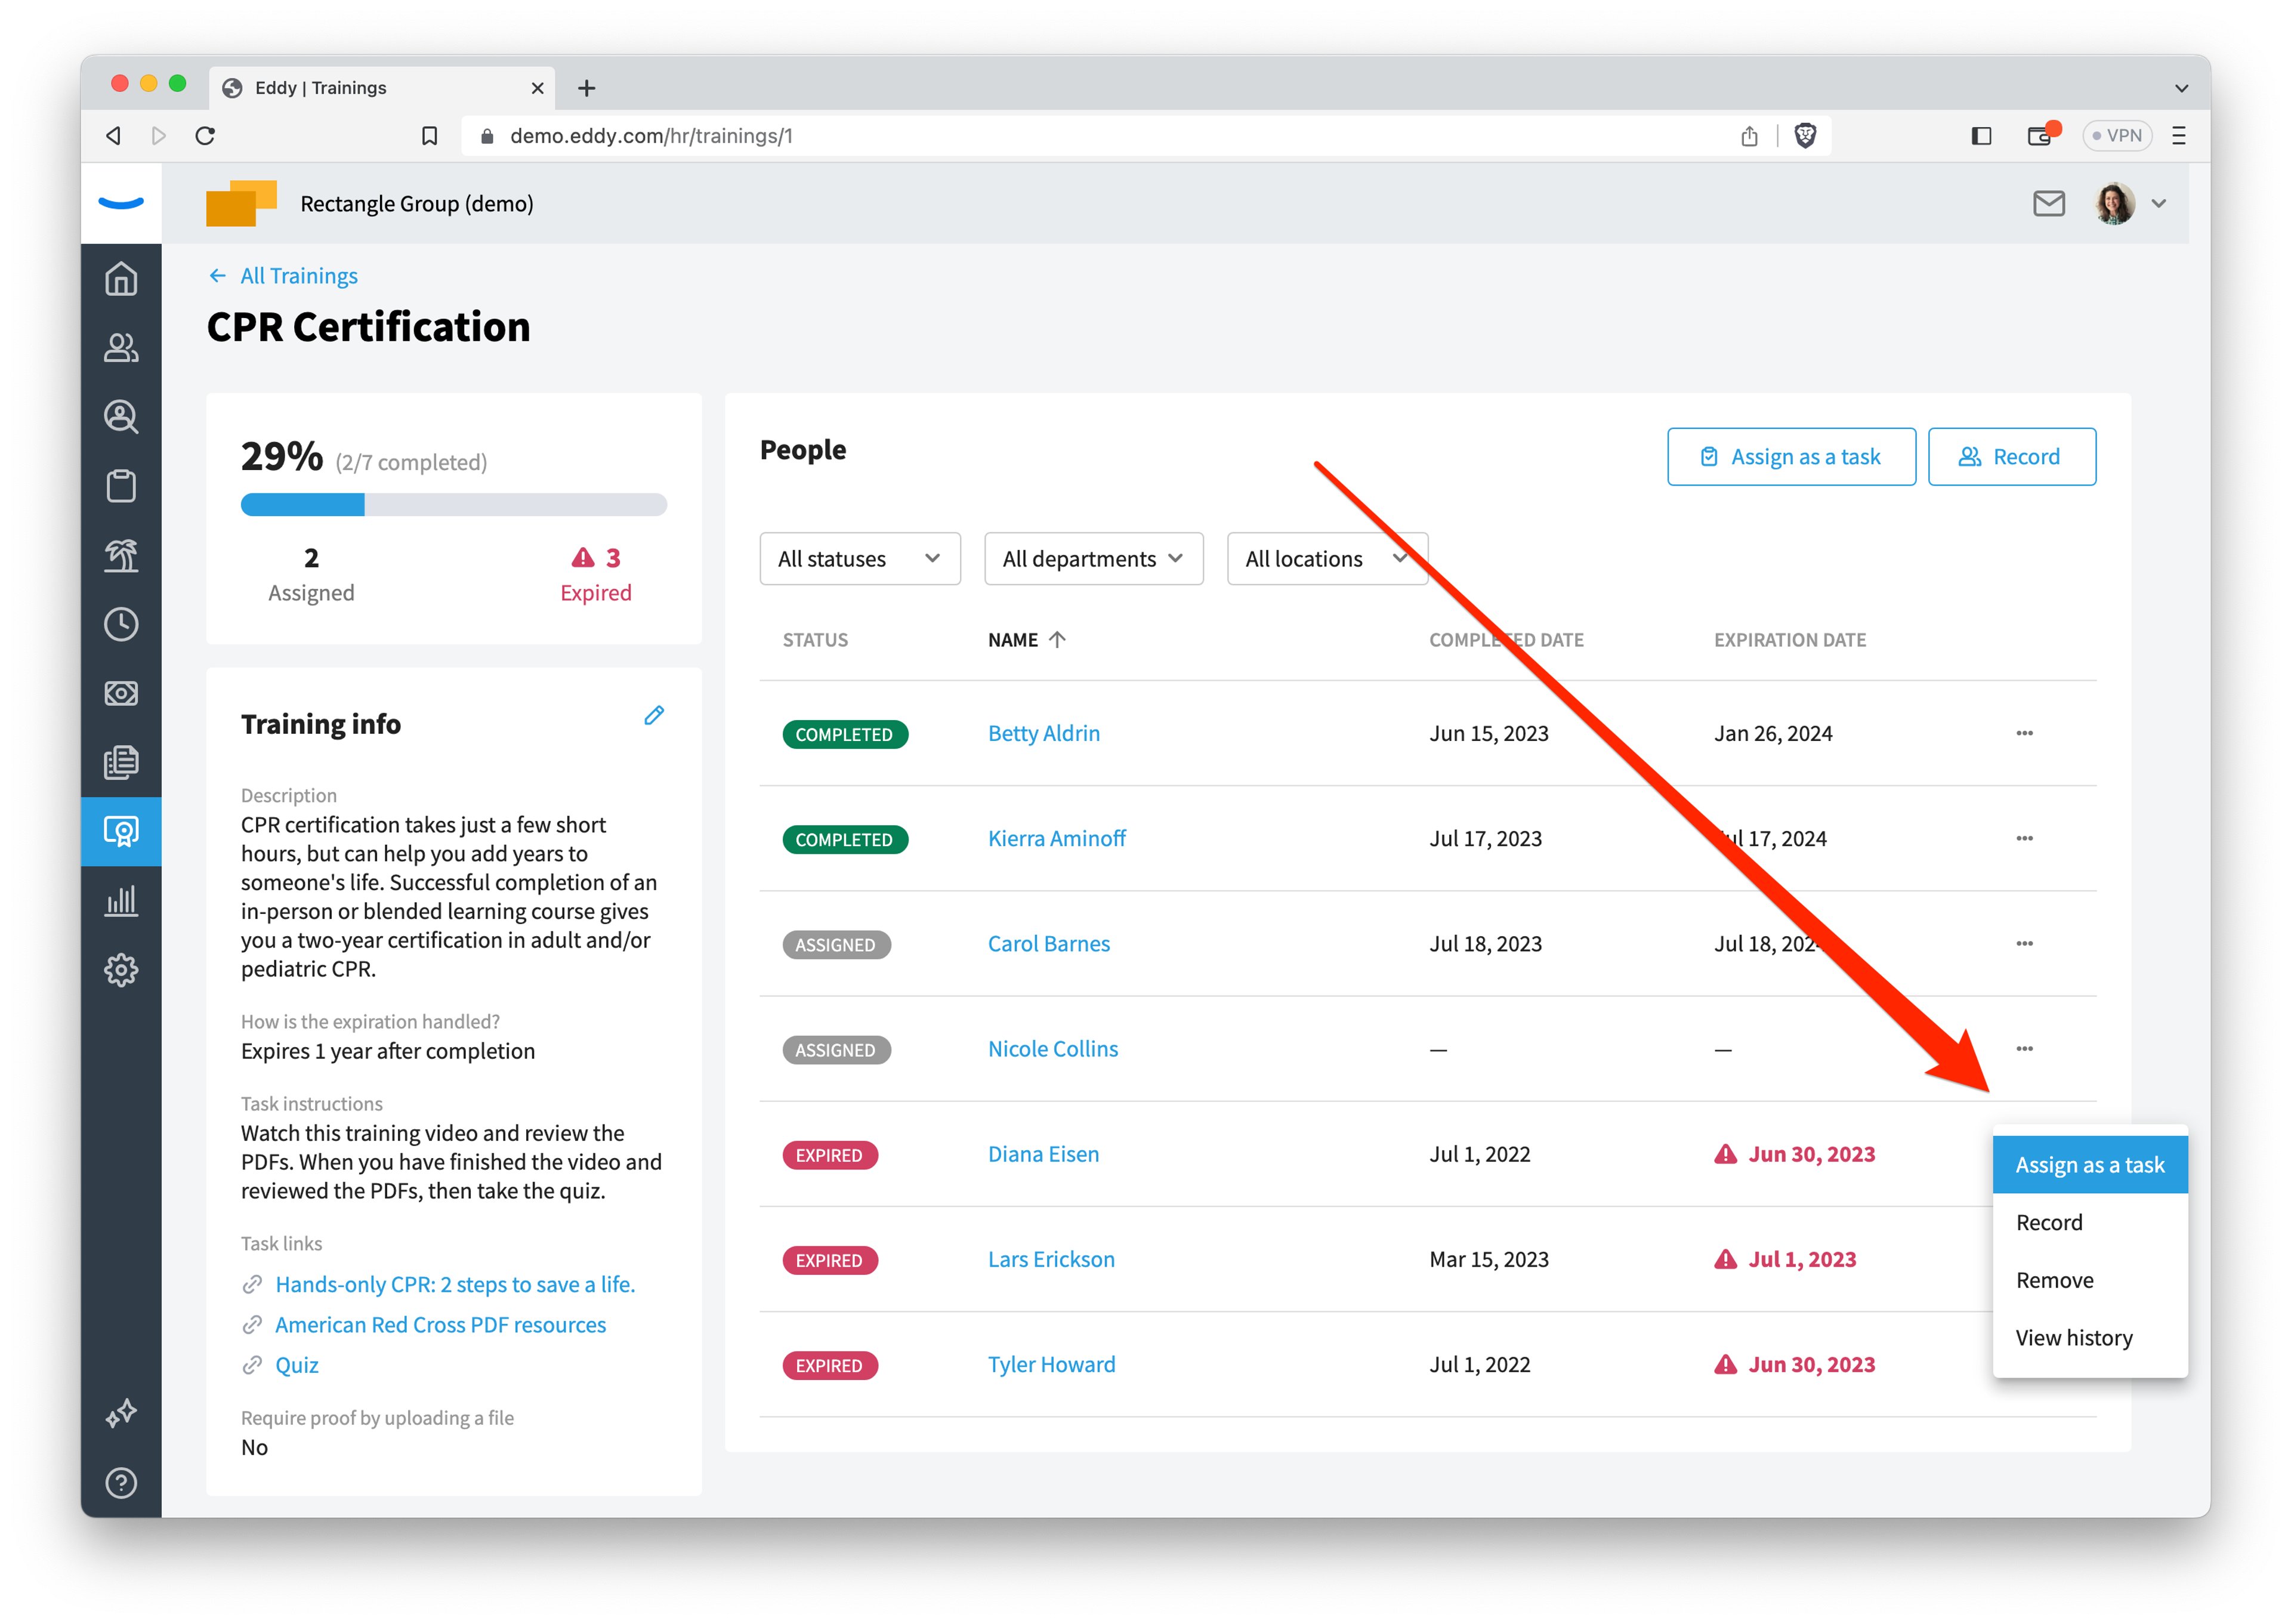Image resolution: width=2291 pixels, height=1624 pixels.
Task: Click Carol Barnes name link
Action: tap(1048, 943)
